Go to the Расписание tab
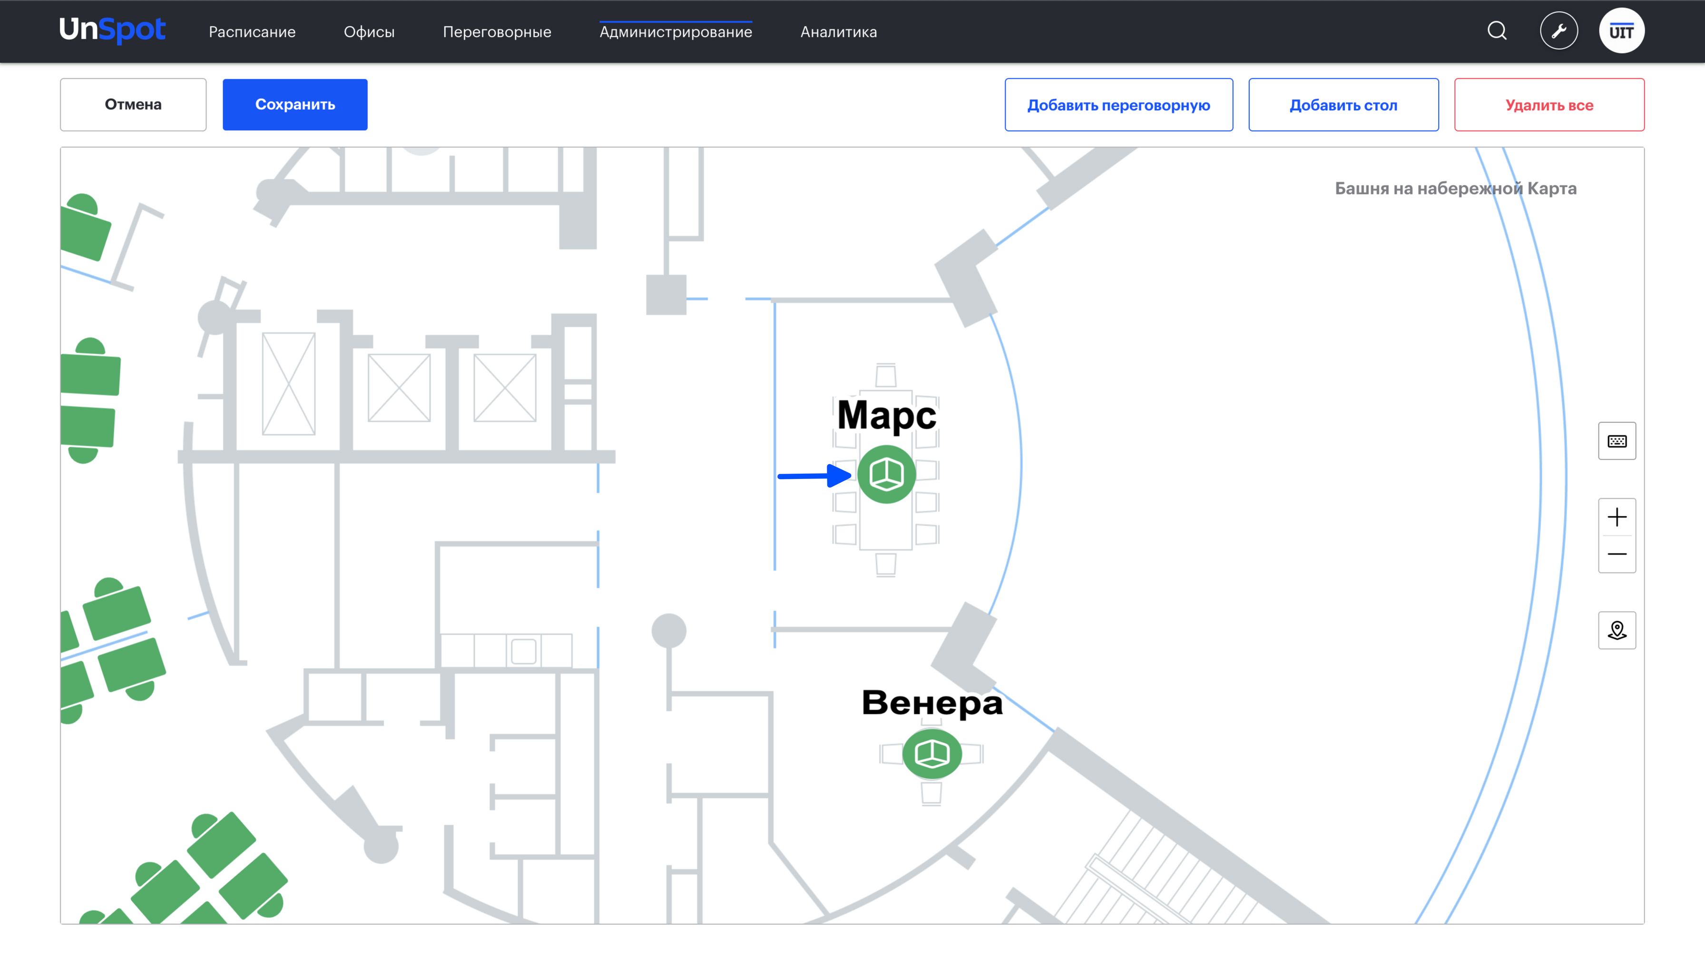Image resolution: width=1705 pixels, height=958 pixels. 252,32
